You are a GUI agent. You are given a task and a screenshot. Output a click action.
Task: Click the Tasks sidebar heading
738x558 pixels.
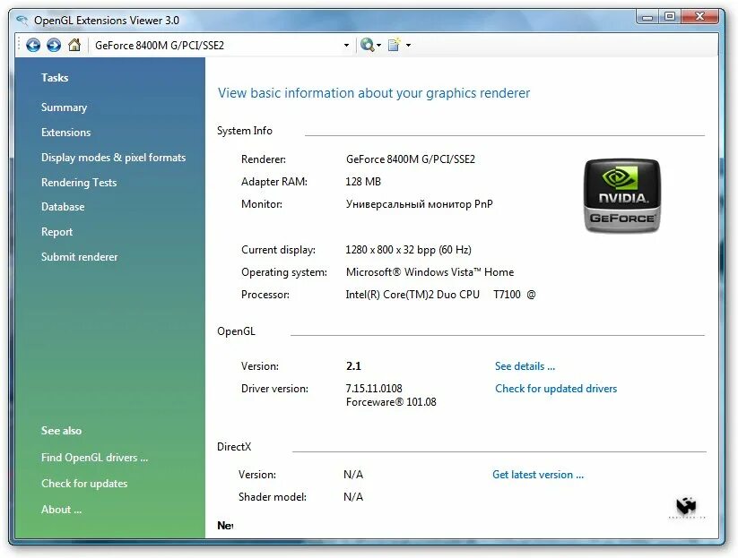[x=55, y=78]
